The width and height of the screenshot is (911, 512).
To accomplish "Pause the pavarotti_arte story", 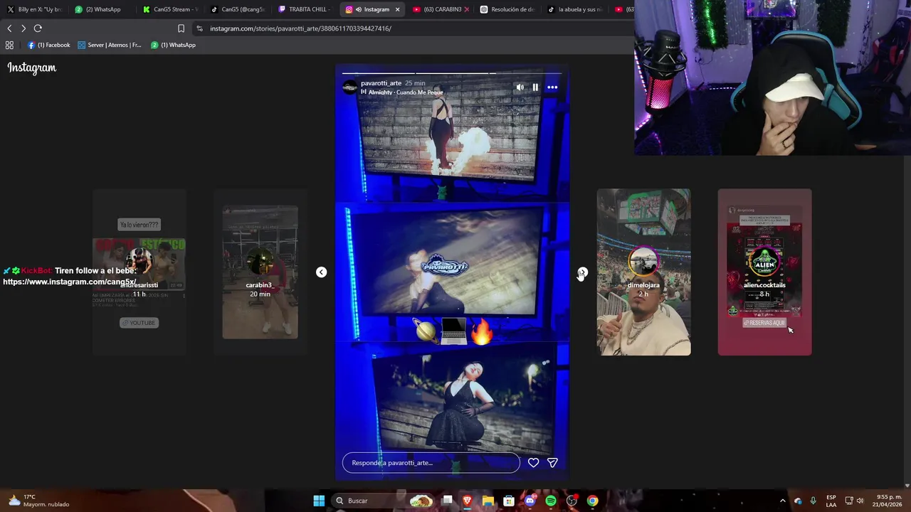I will [535, 87].
